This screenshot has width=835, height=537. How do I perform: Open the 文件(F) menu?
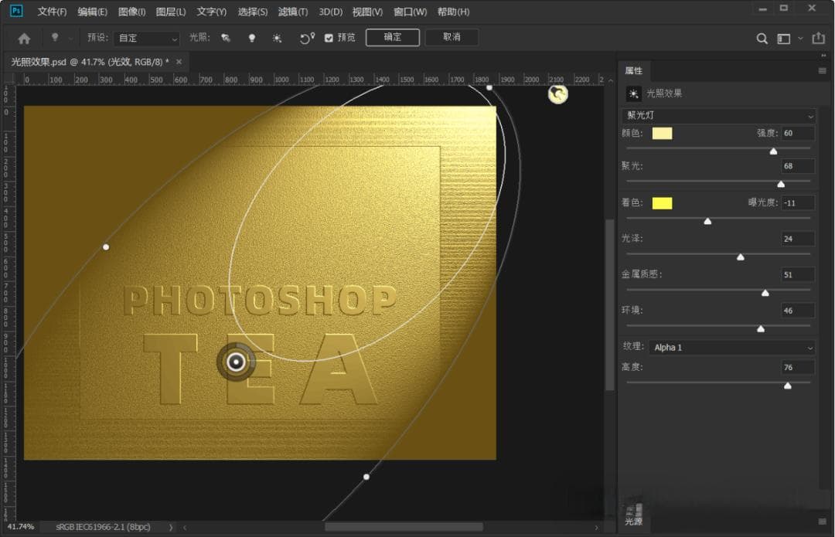[x=52, y=12]
